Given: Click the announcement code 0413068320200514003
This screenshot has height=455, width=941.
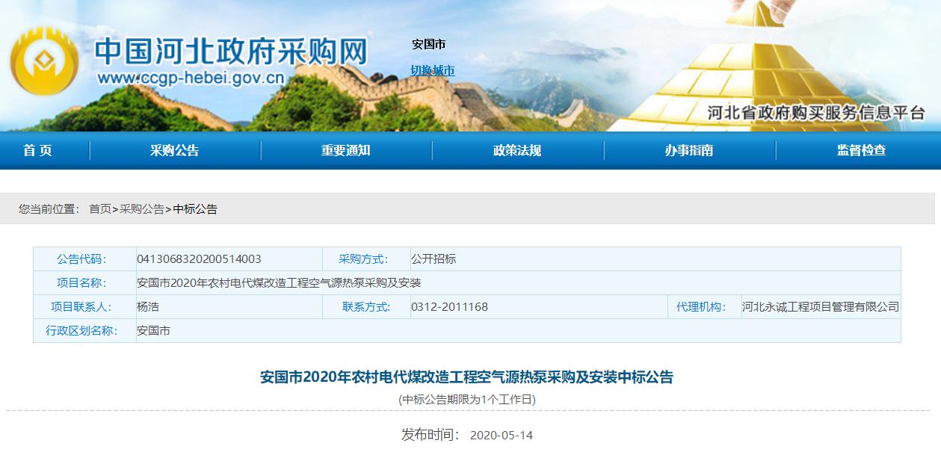Looking at the screenshot, I should (199, 259).
